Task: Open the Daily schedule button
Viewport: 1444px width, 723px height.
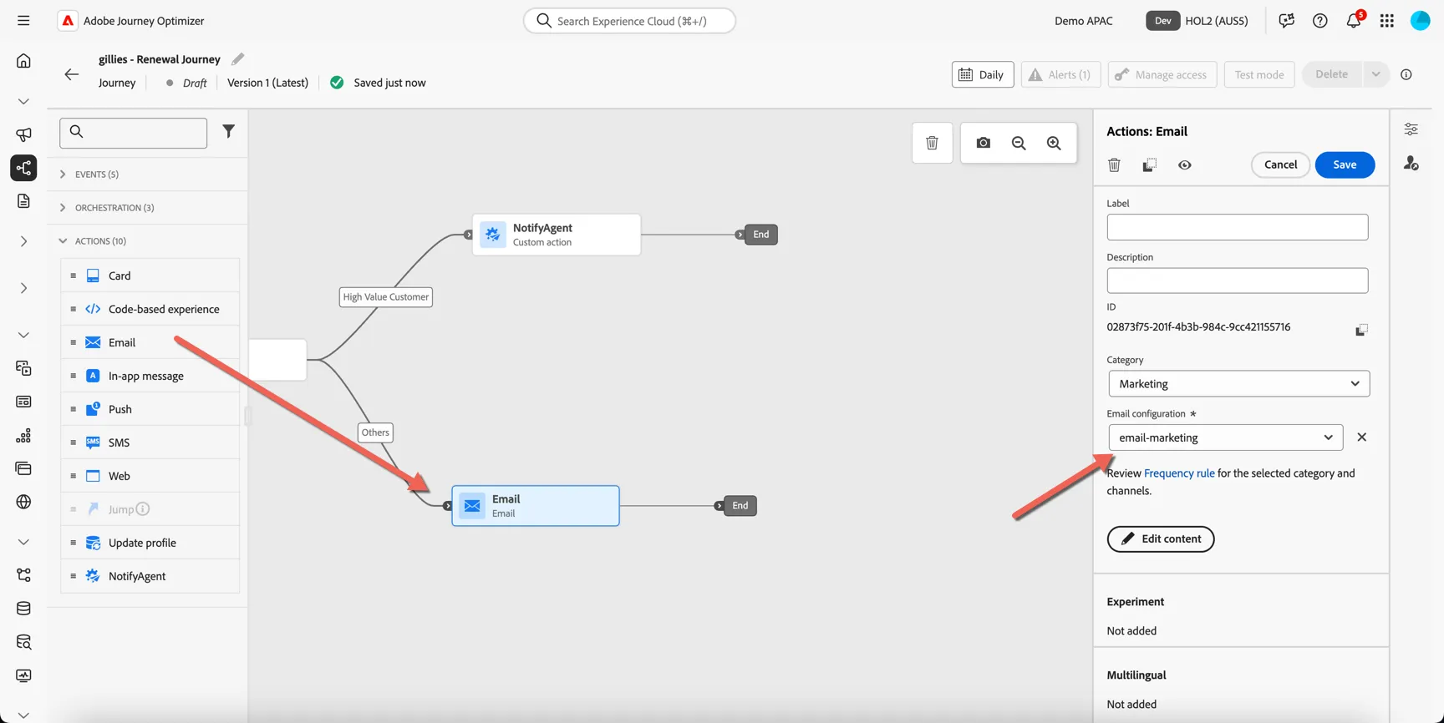Action: (x=983, y=74)
